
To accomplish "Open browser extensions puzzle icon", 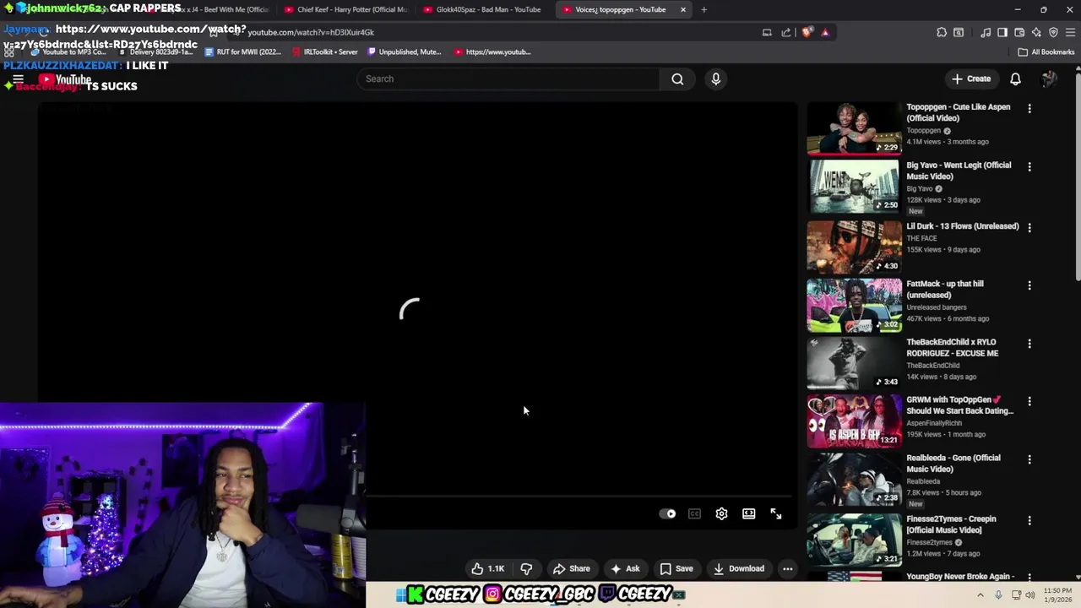I will (x=942, y=32).
